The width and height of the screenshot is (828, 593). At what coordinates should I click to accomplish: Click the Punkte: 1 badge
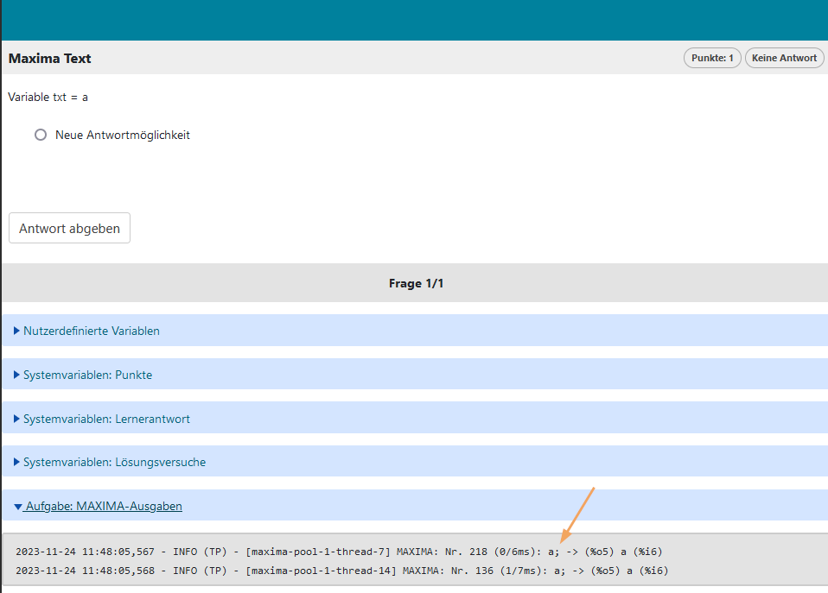[x=712, y=58]
